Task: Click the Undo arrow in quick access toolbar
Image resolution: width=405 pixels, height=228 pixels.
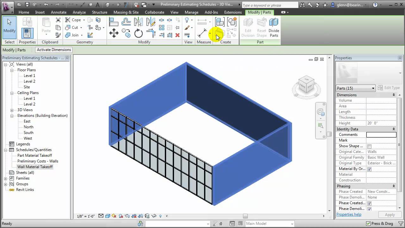Action: point(46,4)
